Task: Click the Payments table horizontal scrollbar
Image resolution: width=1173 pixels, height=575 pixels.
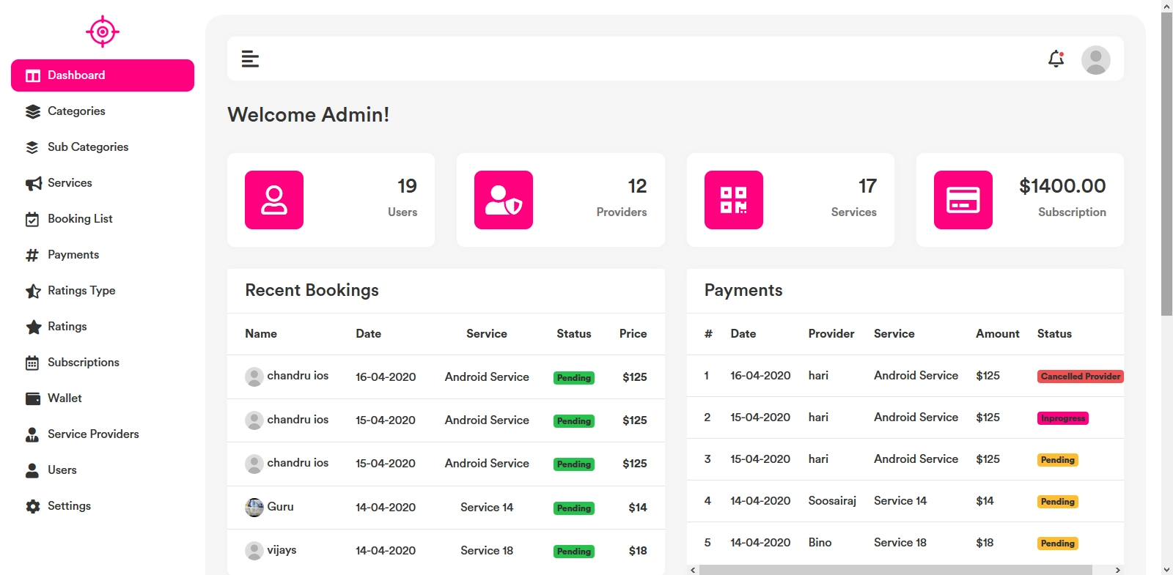Action: coord(894,570)
